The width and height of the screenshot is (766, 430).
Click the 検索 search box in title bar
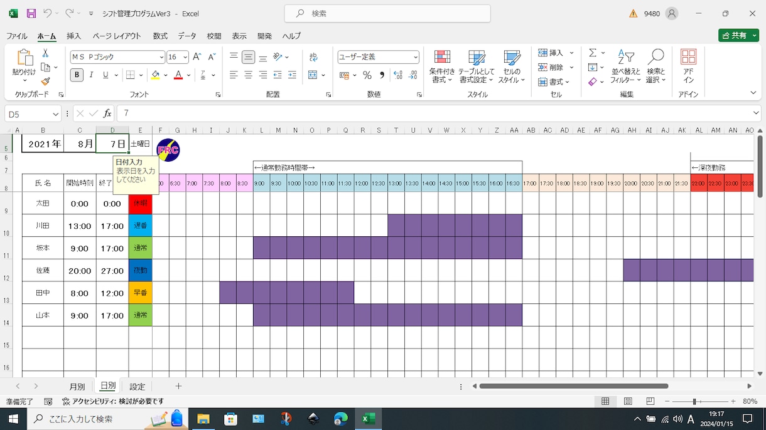(387, 13)
